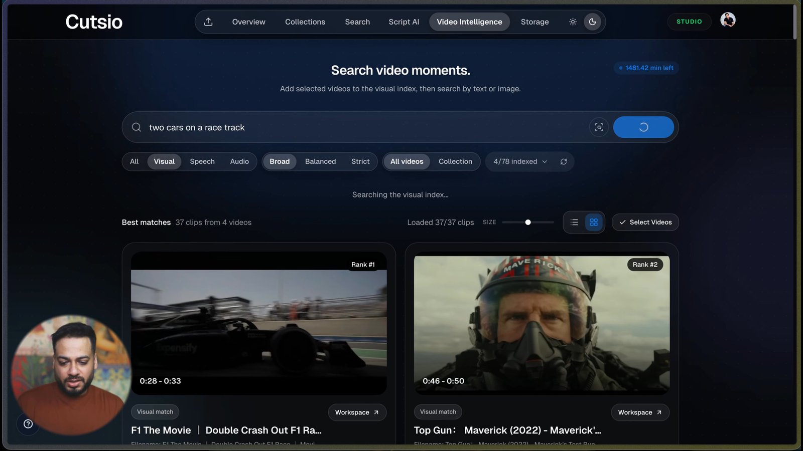Click Visual match tag on F1 clip
The width and height of the screenshot is (803, 451).
pyautogui.click(x=155, y=411)
